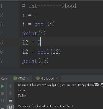This screenshot has width=103, height=109.
Task: Click the Python icon on '4 , bool' tab
Action: click(x=38, y=78)
